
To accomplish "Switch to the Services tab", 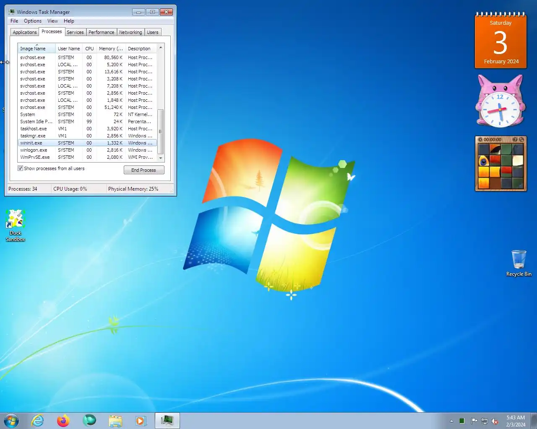I will 75,32.
